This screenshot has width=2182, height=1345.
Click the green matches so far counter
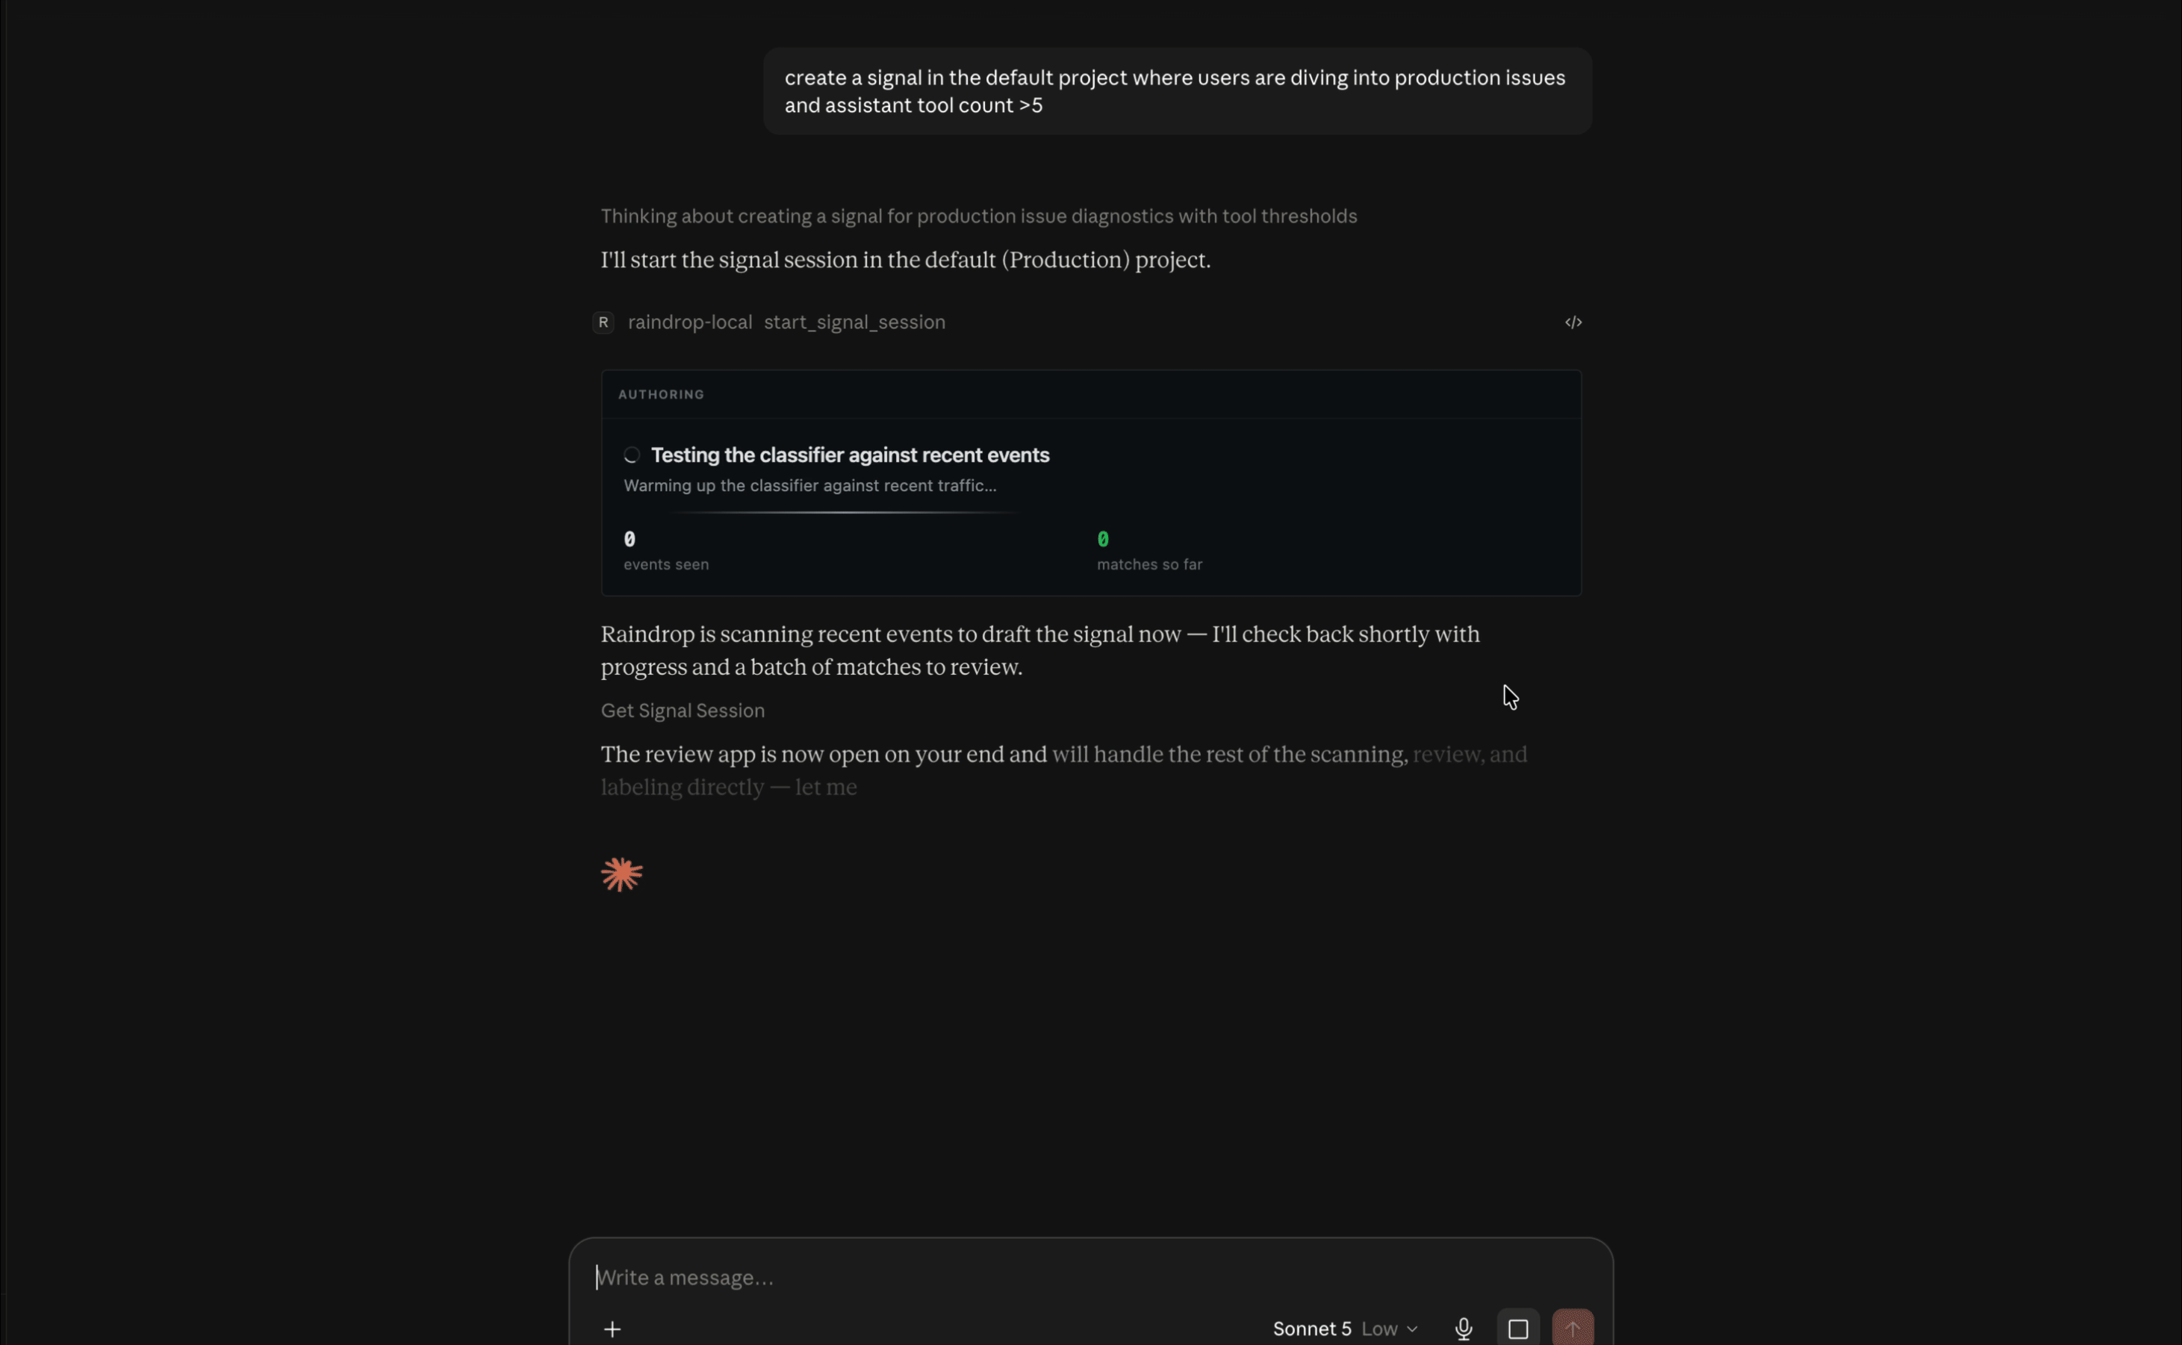coord(1102,539)
